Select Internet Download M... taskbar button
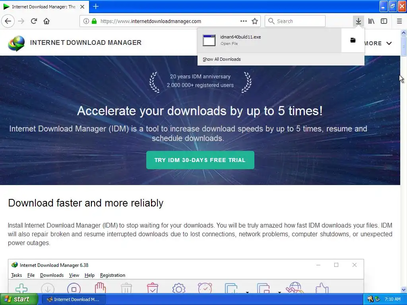Viewport: 407px width, 305px height. [x=74, y=299]
